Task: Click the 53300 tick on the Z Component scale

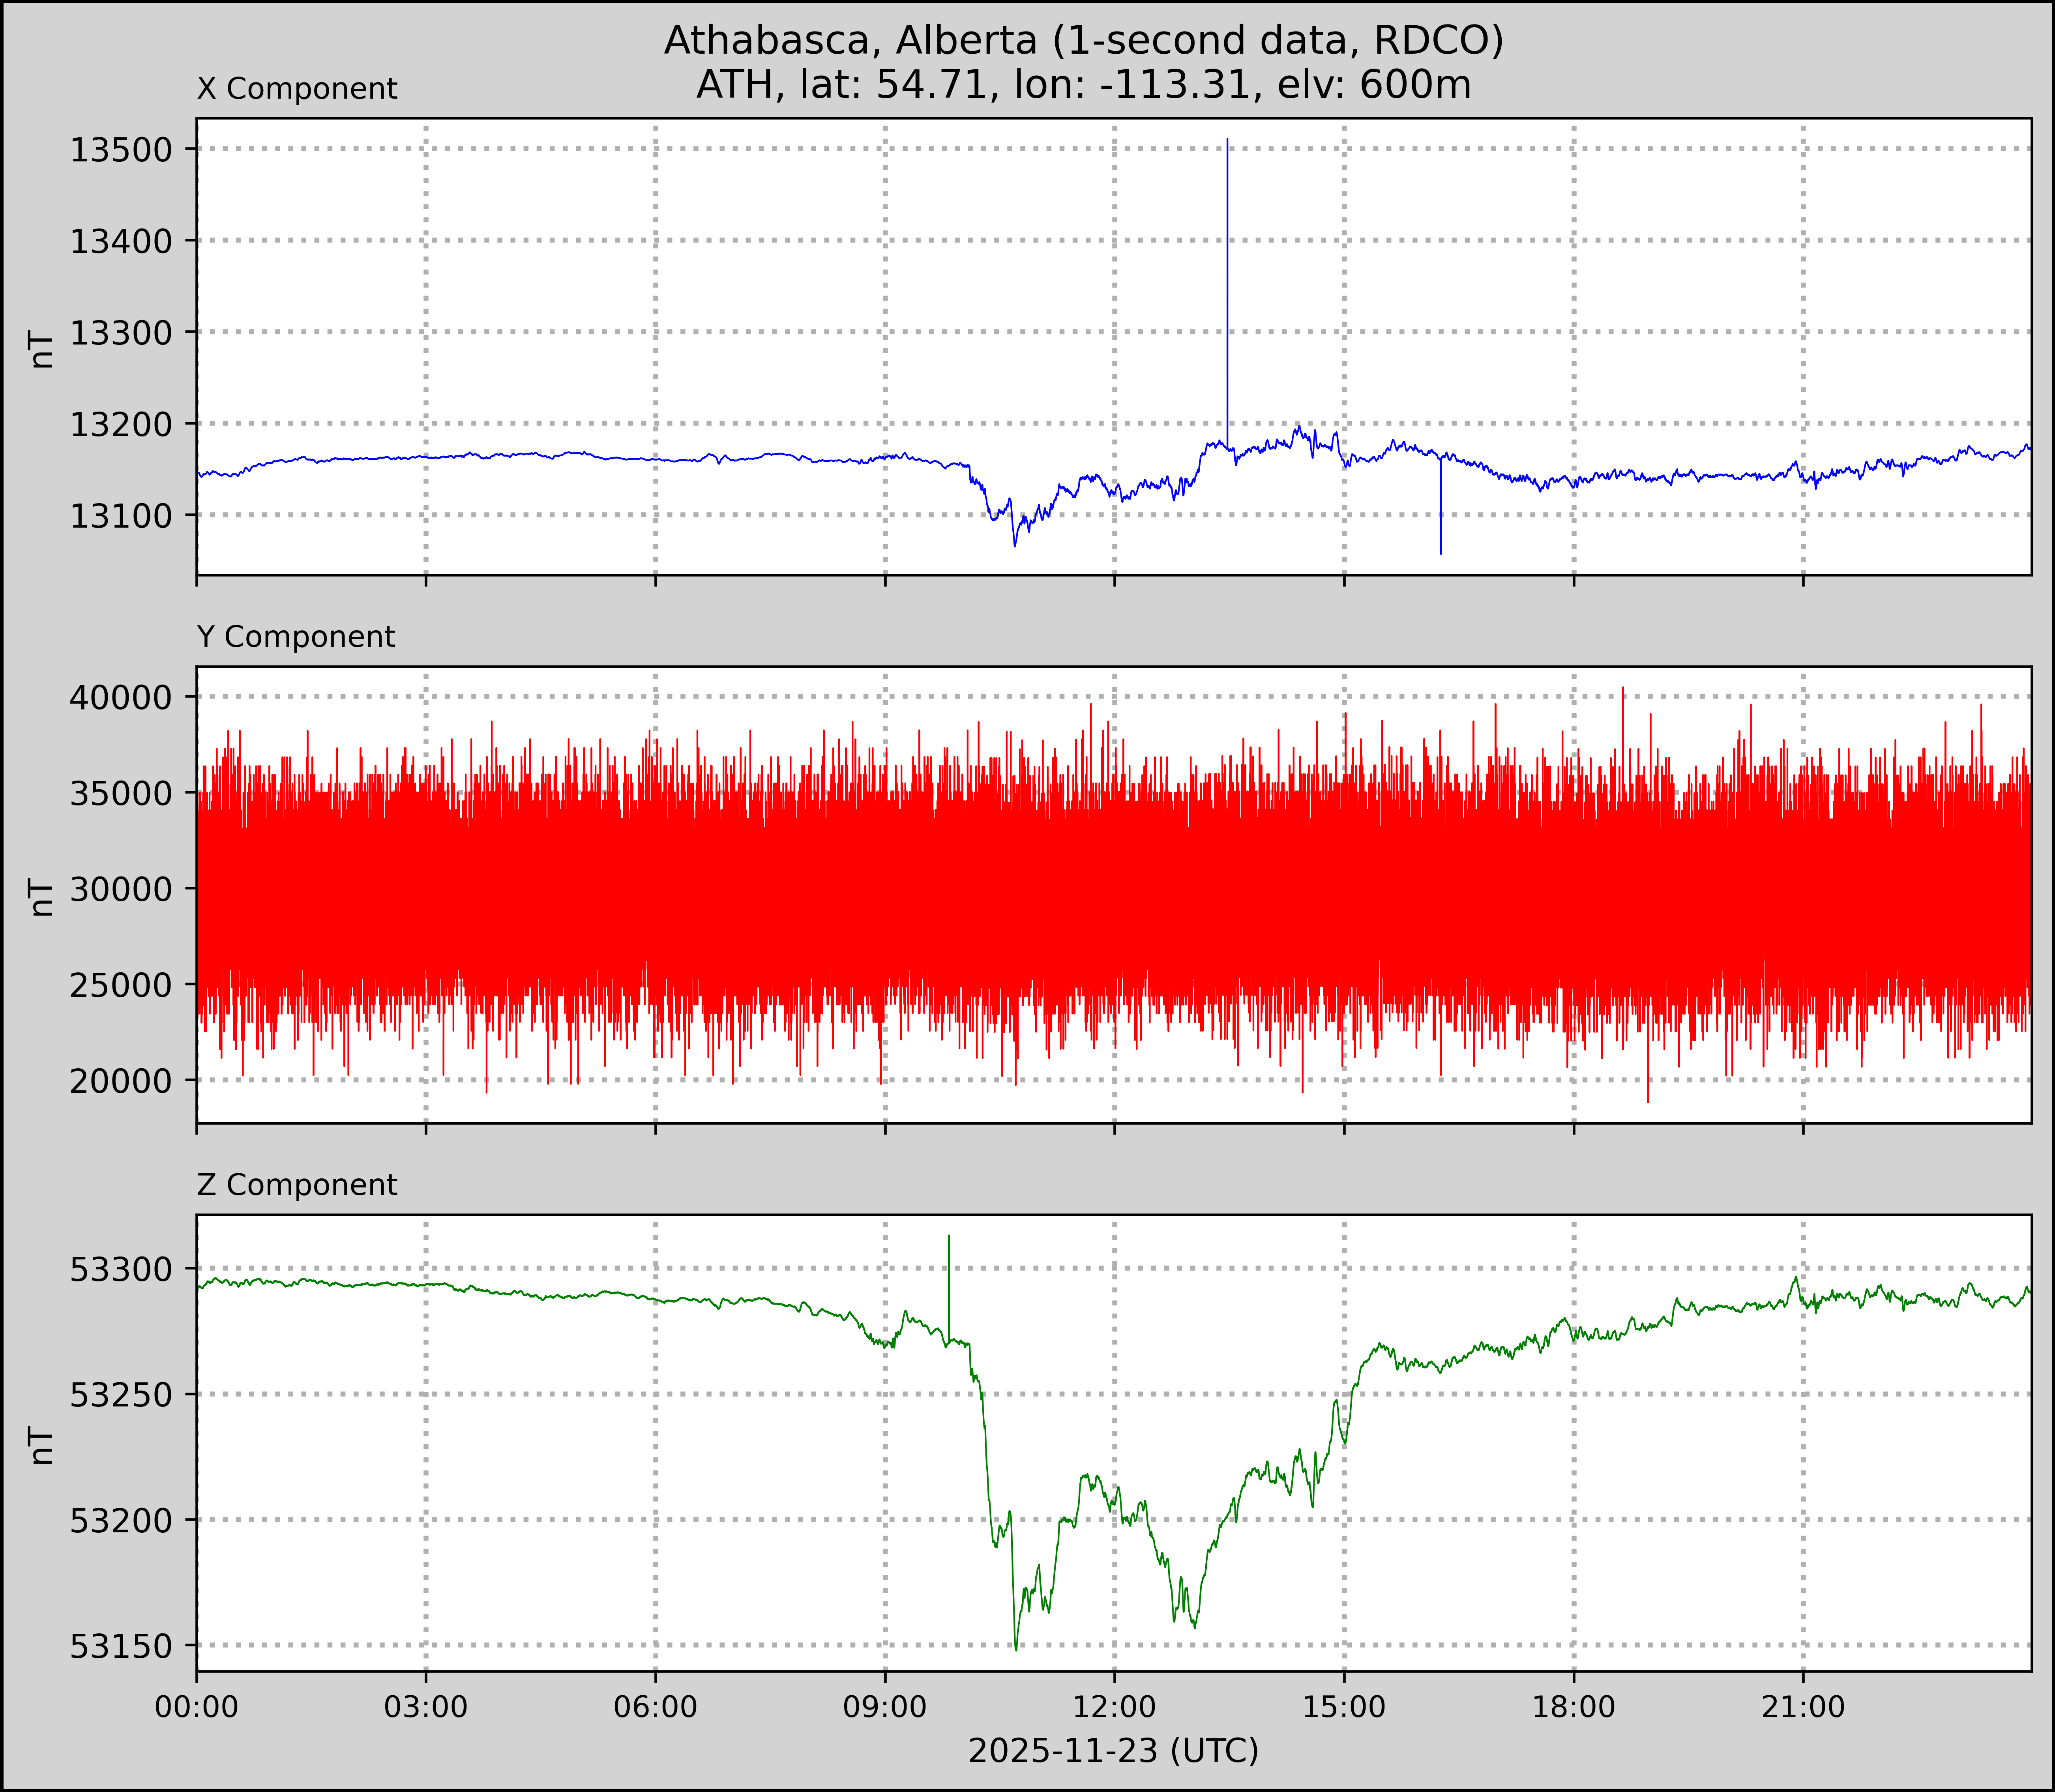Action: click(x=121, y=1270)
